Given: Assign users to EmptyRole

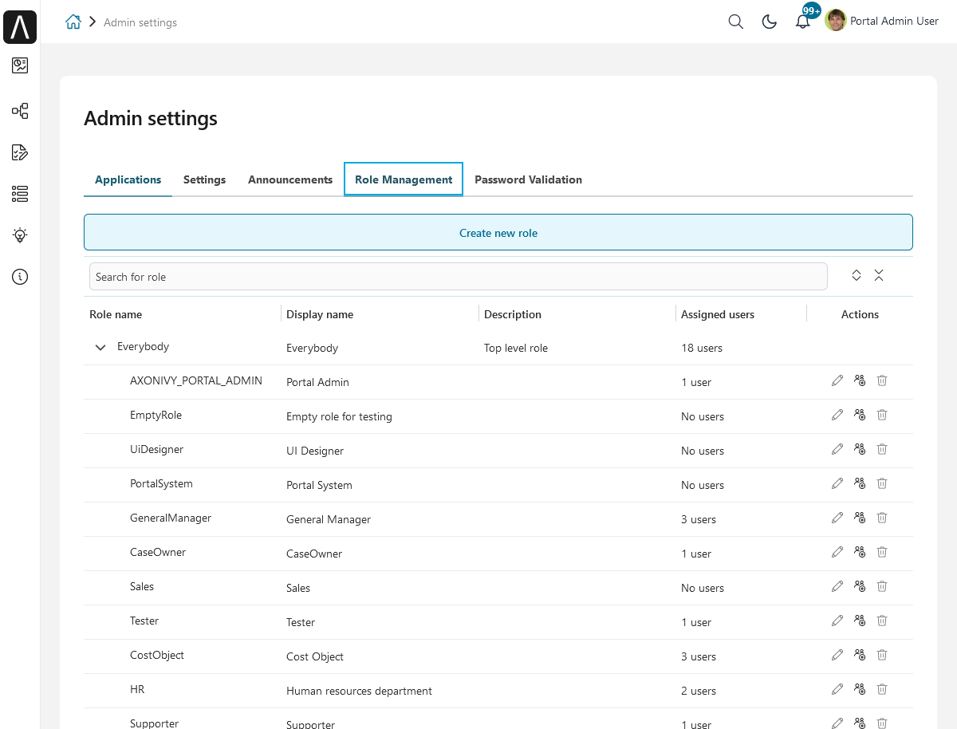Looking at the screenshot, I should click(860, 415).
